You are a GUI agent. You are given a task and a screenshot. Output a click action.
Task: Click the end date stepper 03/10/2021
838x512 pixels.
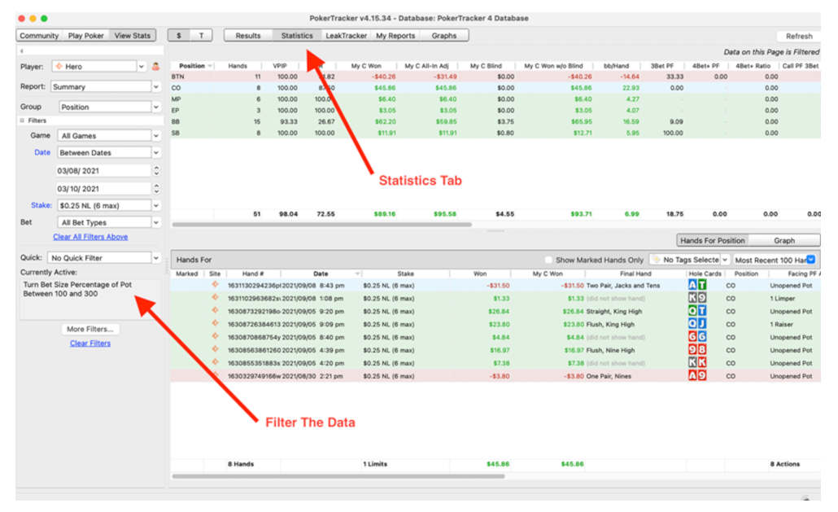156,189
